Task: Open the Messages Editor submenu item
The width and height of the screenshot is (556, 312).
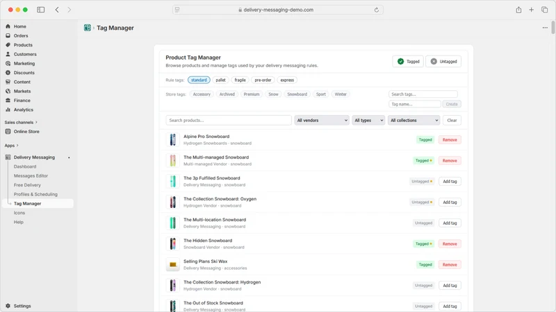Action: pyautogui.click(x=31, y=175)
